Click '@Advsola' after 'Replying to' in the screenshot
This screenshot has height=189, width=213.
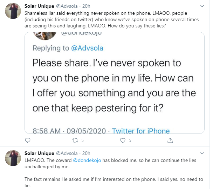[x=88, y=48]
